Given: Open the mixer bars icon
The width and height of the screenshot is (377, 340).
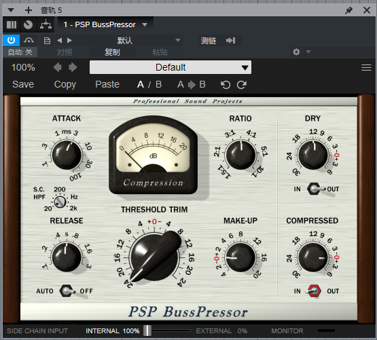Looking at the screenshot, I should [x=12, y=24].
